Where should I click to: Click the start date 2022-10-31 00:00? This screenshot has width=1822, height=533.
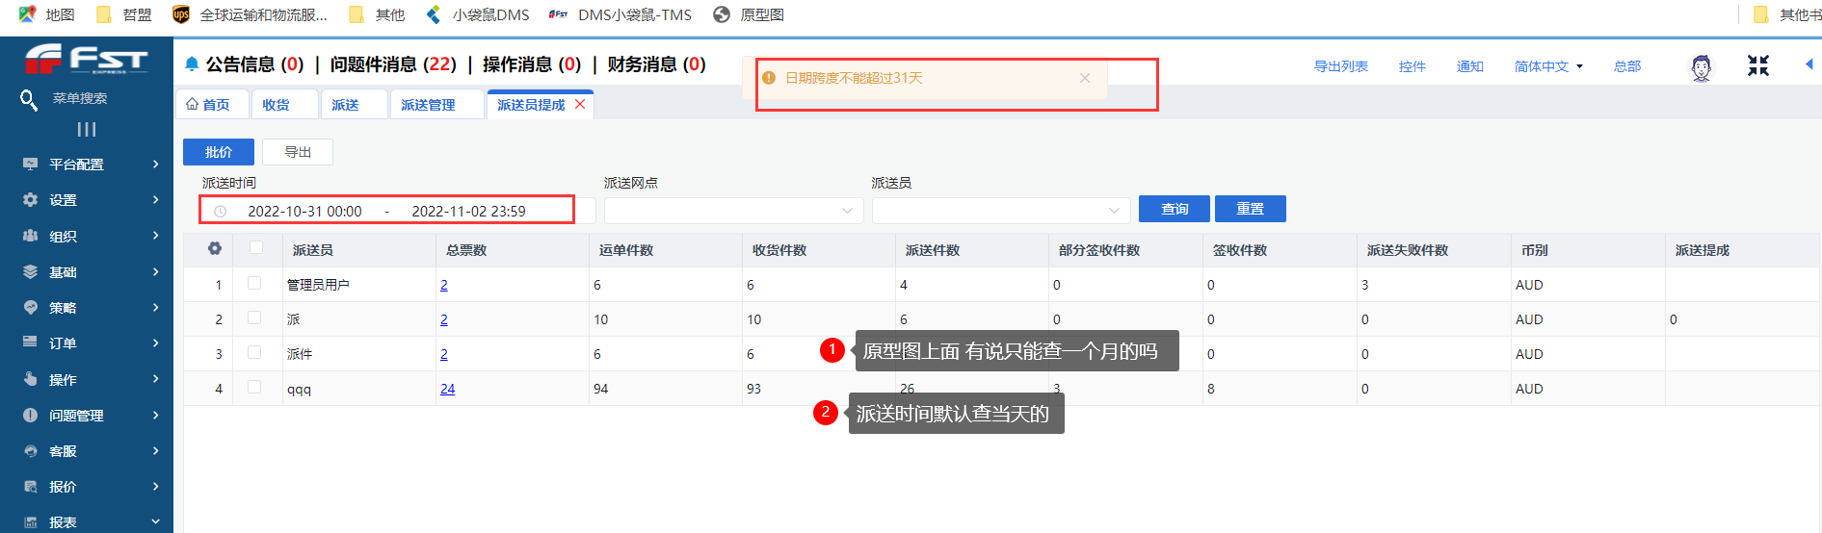click(x=304, y=212)
